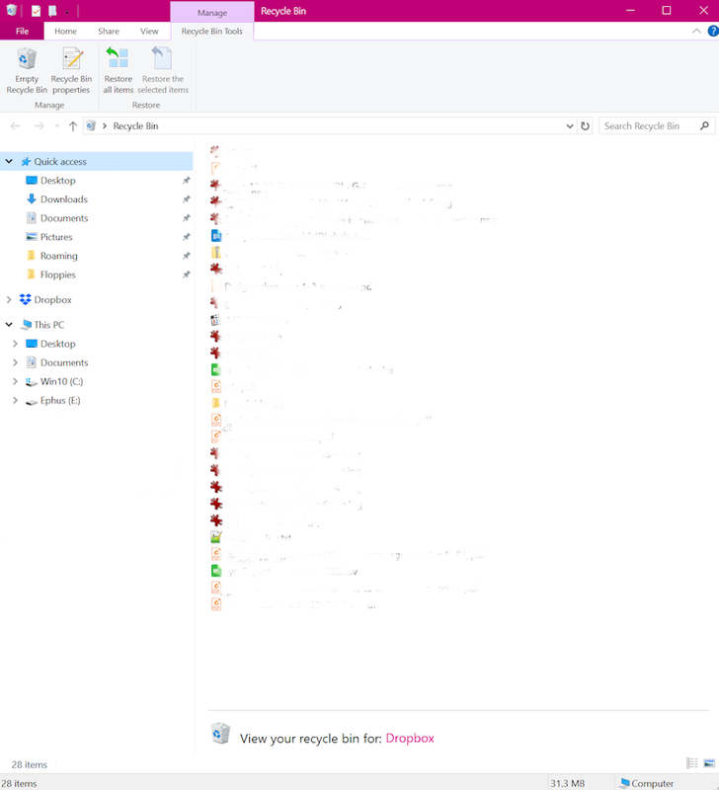Open Desktop under Quick access
The image size is (719, 790).
(x=58, y=181)
